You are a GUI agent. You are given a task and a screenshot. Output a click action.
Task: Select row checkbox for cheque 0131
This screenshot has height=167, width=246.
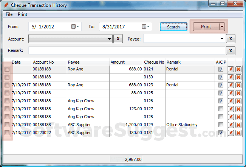point(7,133)
